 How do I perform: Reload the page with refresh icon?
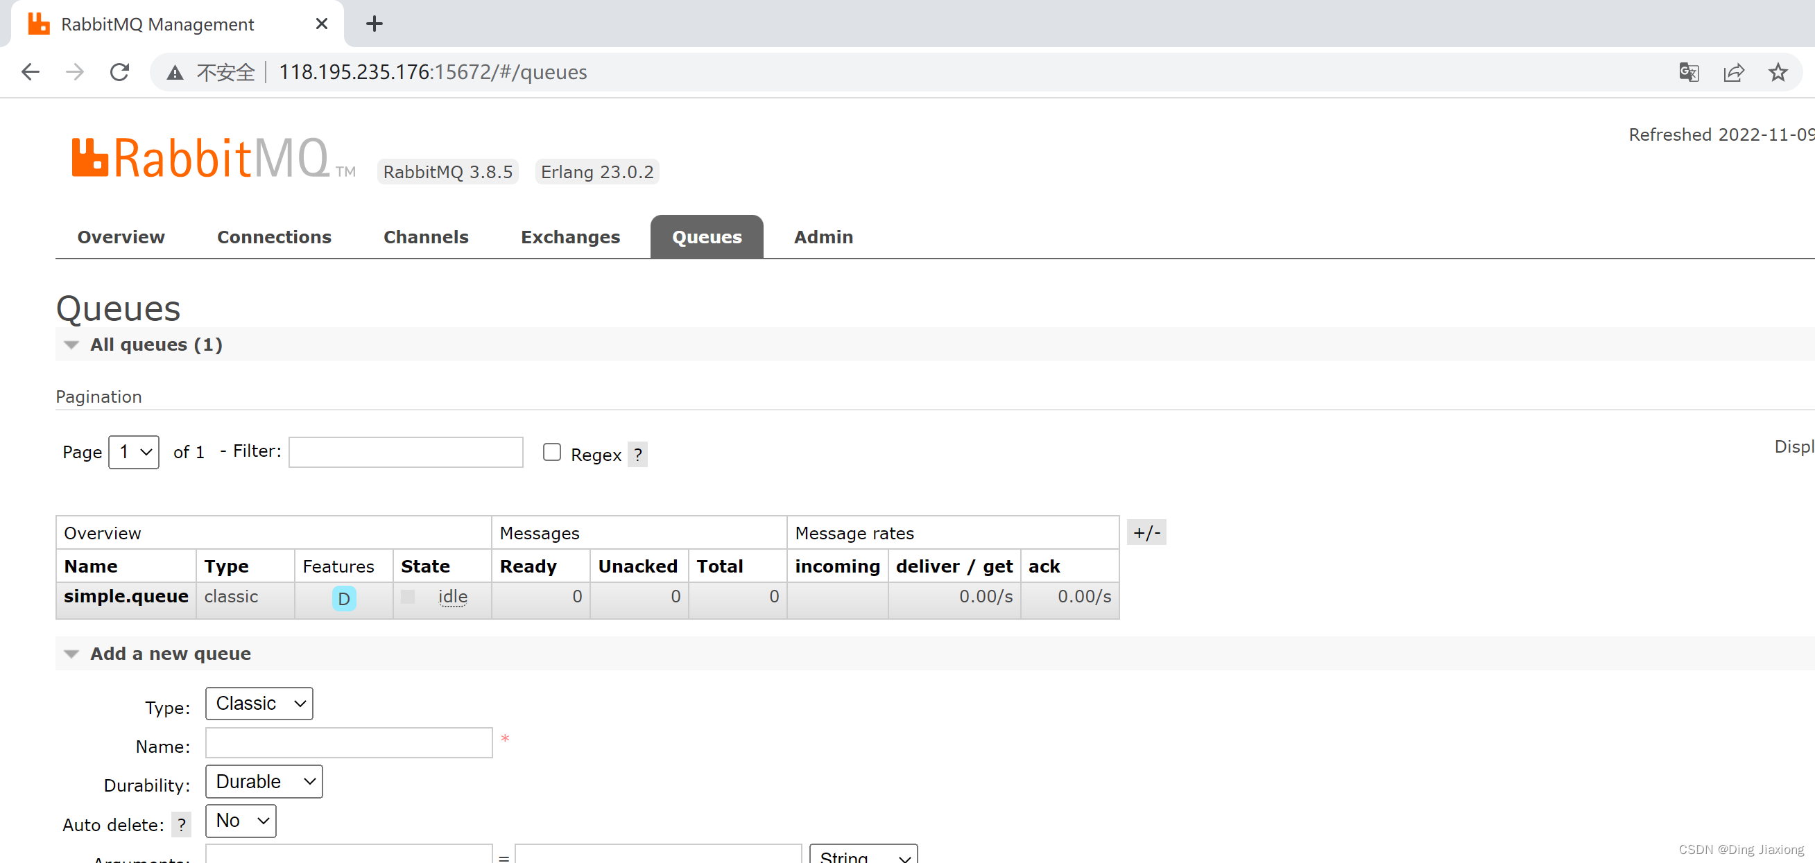pos(120,72)
